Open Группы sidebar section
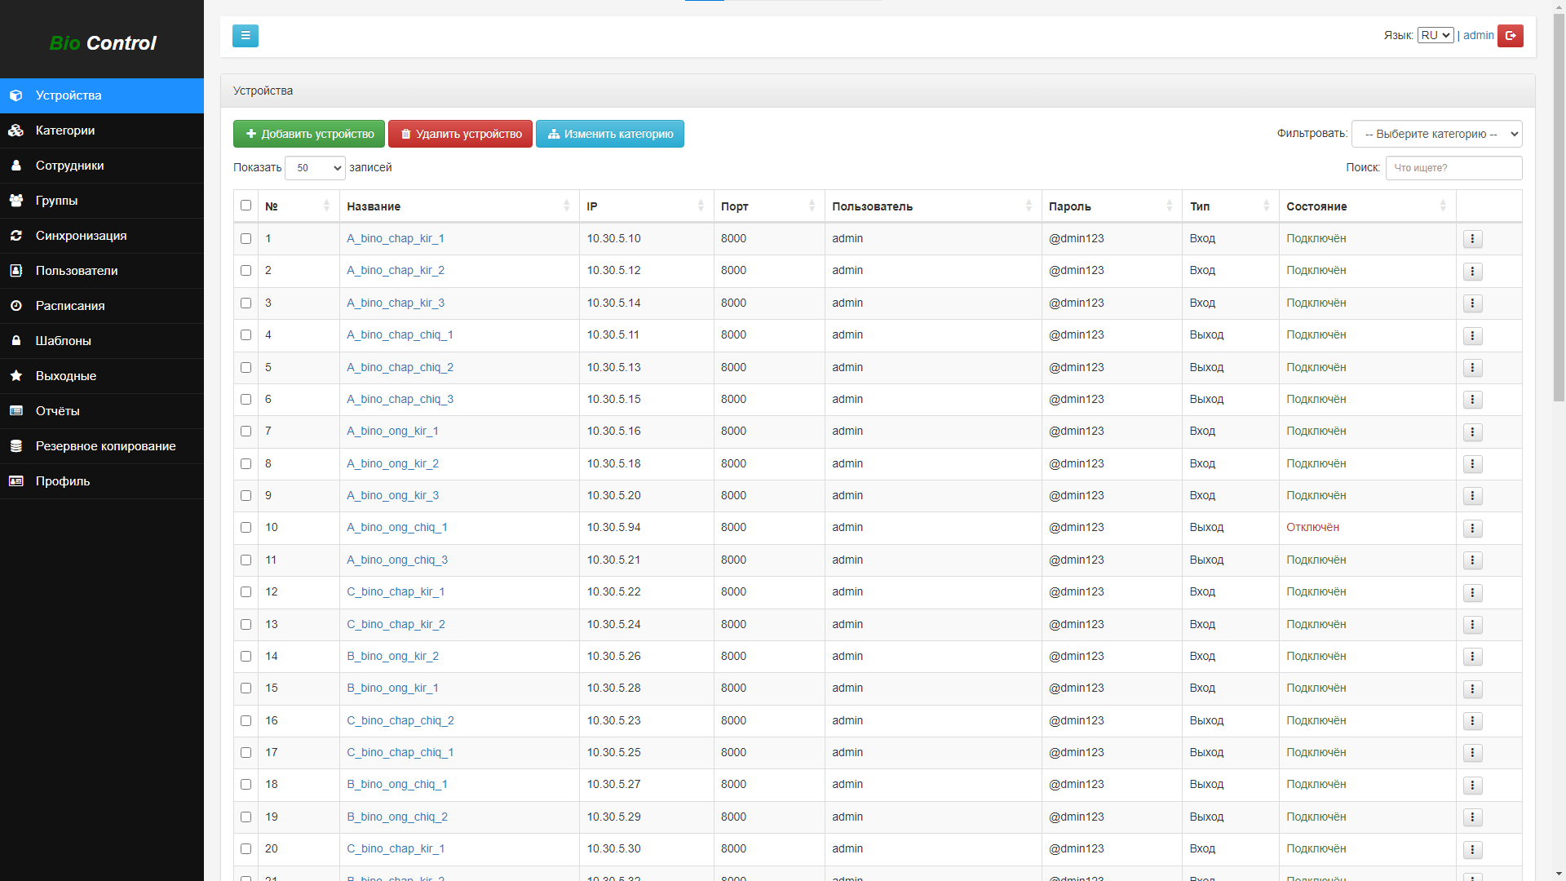 pos(102,201)
